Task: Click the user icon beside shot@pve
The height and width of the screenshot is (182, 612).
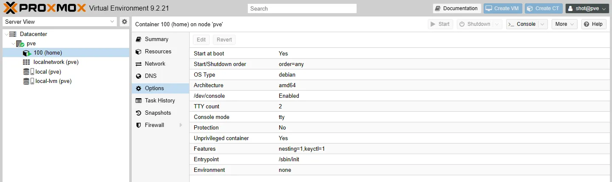Action: pos(571,8)
